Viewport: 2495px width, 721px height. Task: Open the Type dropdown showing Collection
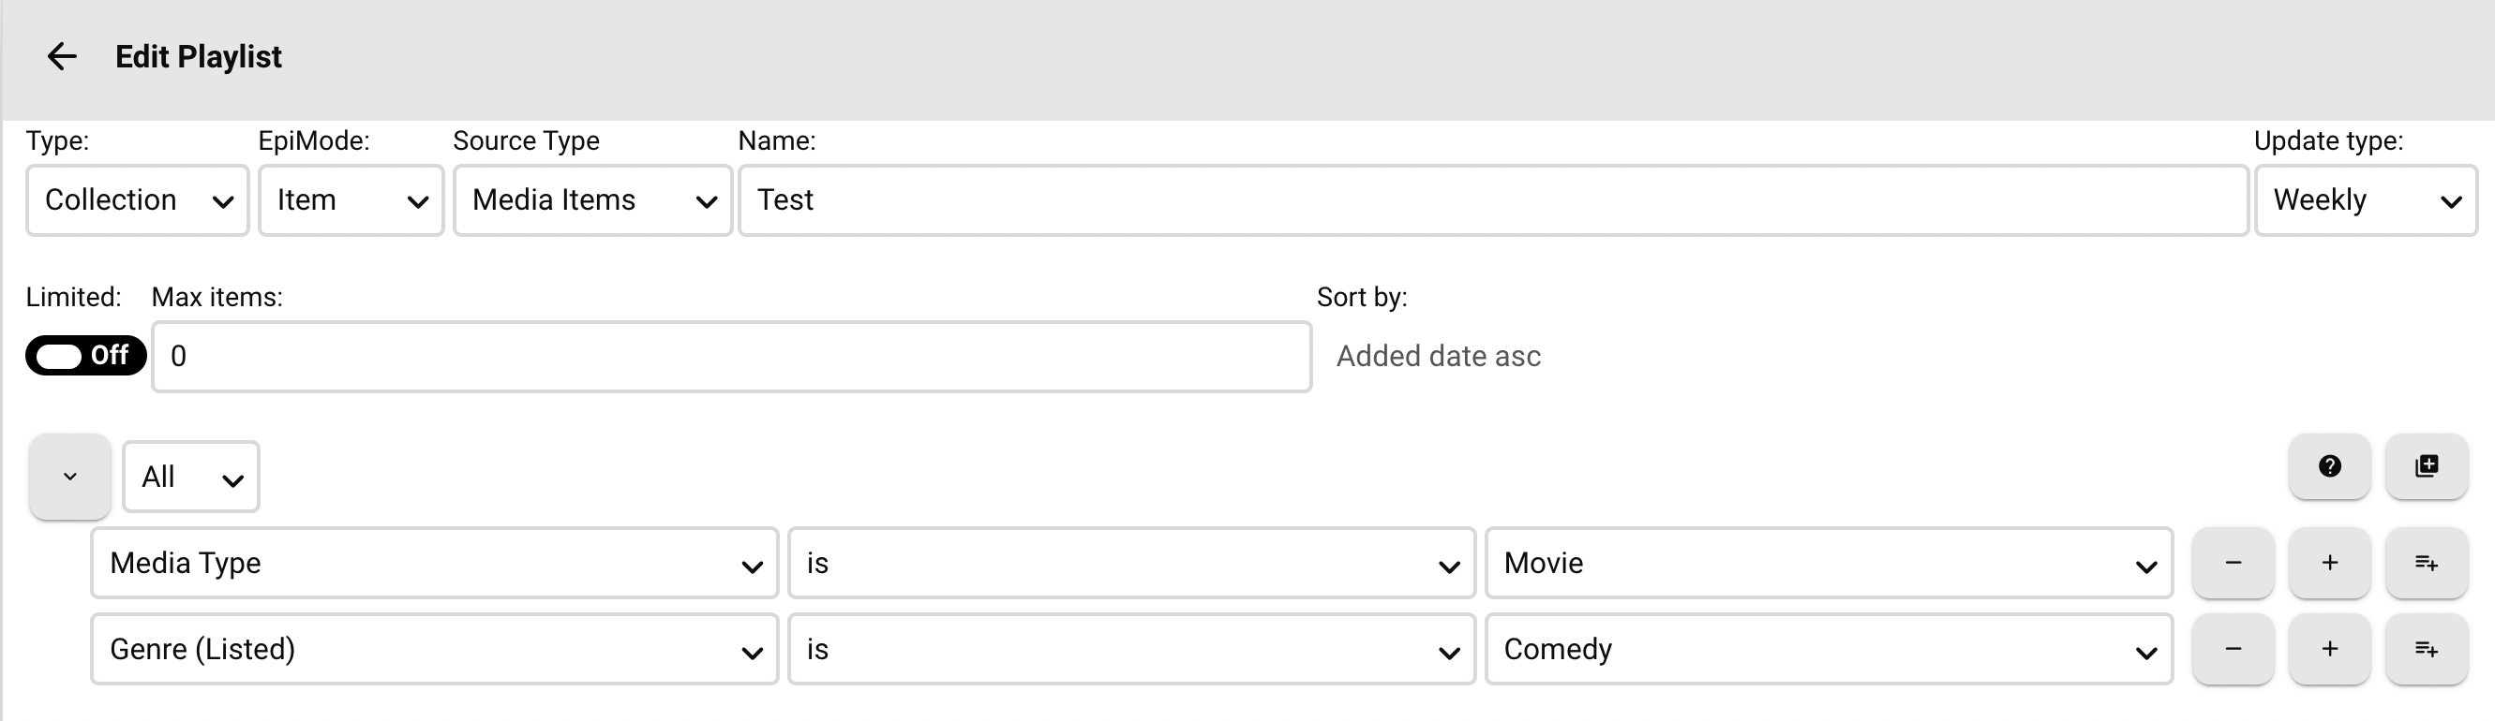pos(138,200)
